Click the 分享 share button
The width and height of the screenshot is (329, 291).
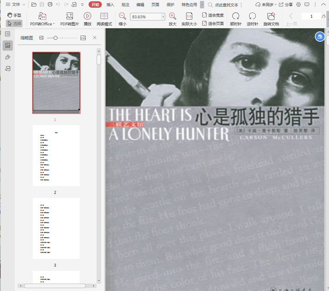coord(286,4)
